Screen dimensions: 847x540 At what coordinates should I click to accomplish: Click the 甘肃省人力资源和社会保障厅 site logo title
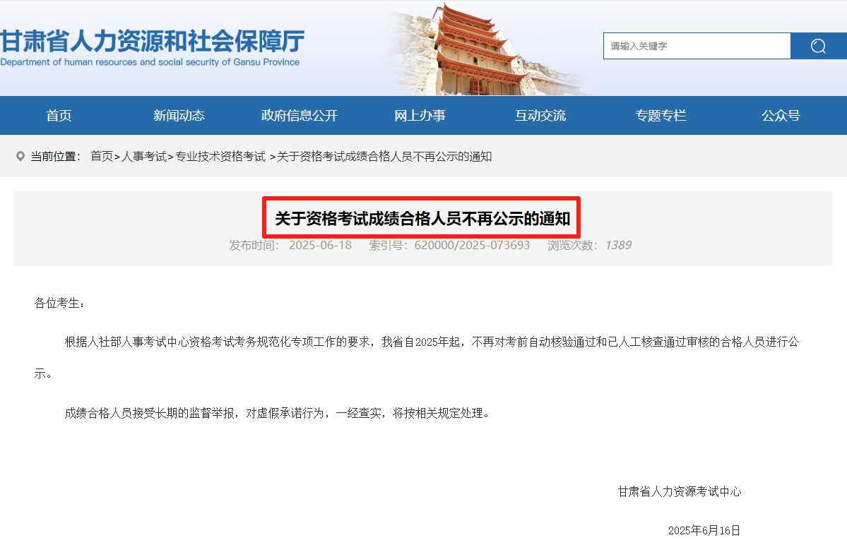coord(152,42)
